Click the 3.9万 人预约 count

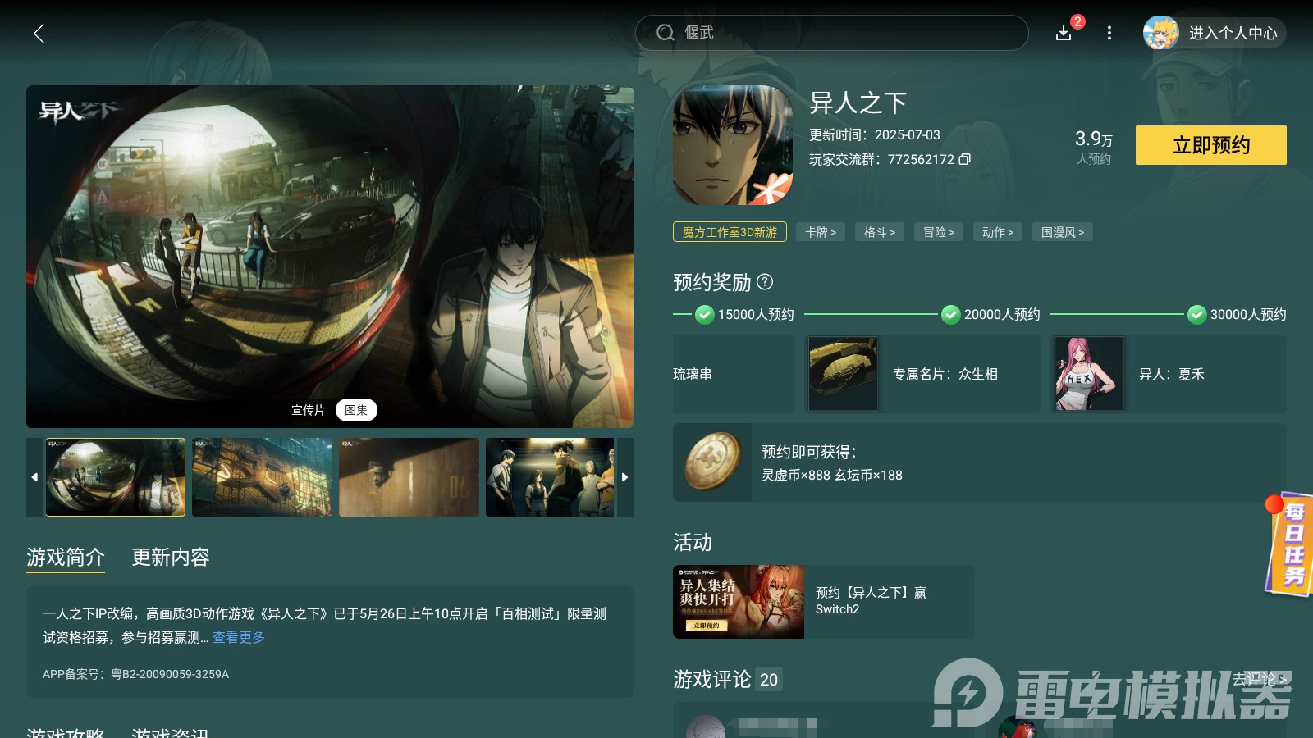[1094, 147]
